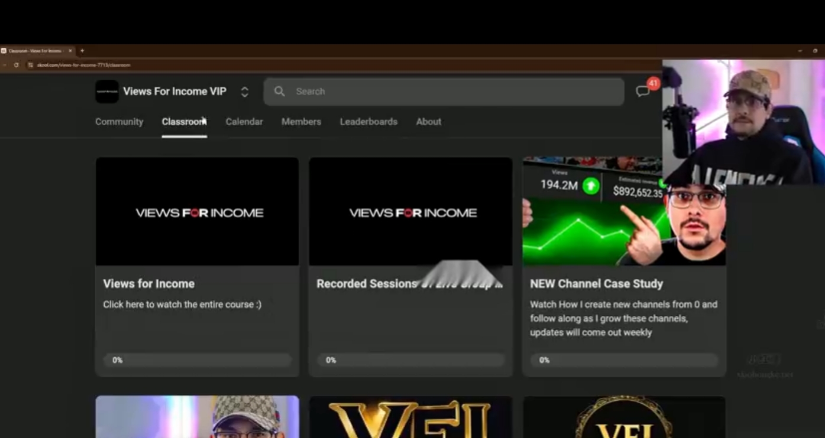Select the Members tab
The width and height of the screenshot is (825, 438).
click(301, 122)
